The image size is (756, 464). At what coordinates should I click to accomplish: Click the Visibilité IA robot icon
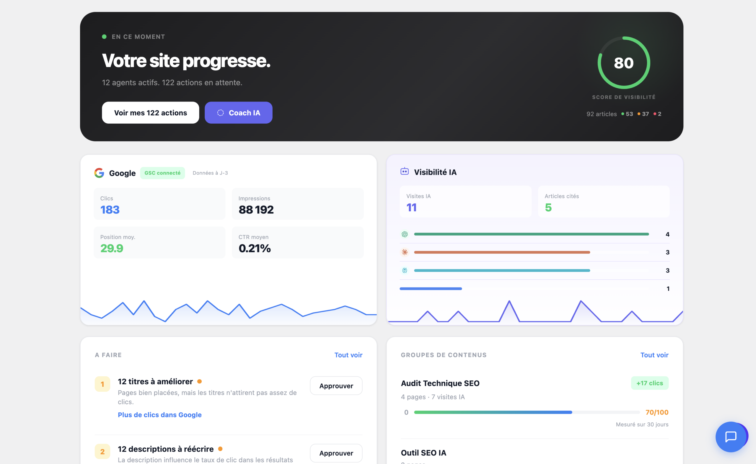[405, 171]
